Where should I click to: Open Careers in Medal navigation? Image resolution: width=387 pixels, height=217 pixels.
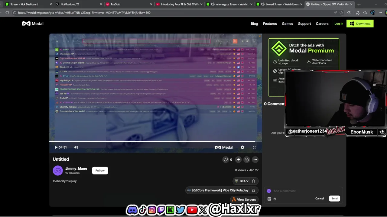322,24
